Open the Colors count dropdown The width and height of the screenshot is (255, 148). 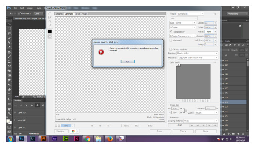[x=215, y=23]
